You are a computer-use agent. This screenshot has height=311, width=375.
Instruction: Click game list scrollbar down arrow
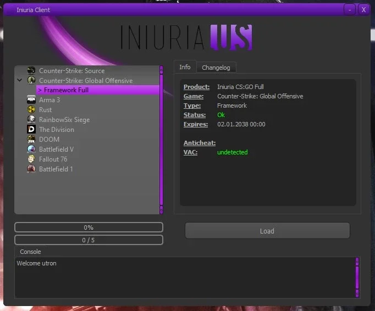pyautogui.click(x=161, y=210)
